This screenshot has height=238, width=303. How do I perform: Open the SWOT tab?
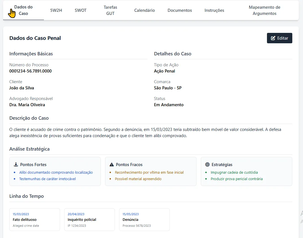tap(81, 10)
